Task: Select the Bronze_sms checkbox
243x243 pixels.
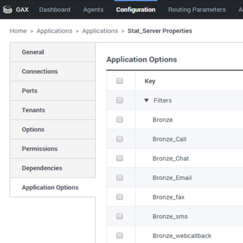Action: (120, 216)
